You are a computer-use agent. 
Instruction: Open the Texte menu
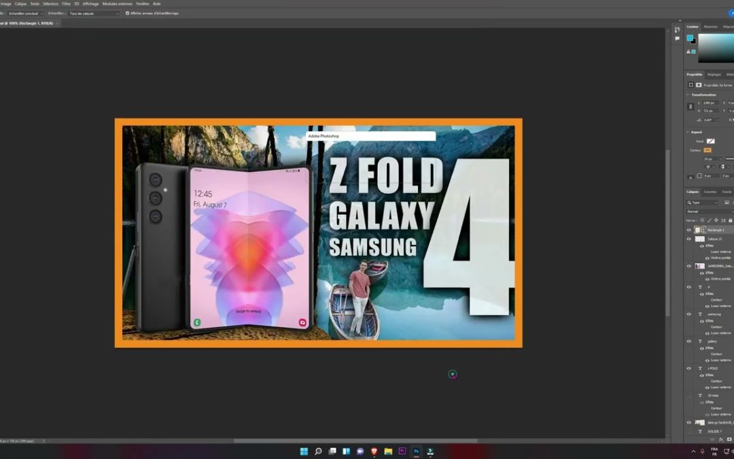(x=35, y=4)
